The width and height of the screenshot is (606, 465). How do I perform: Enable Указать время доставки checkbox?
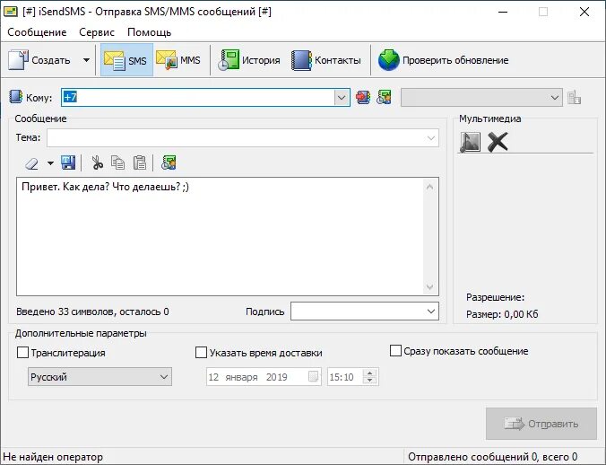coord(201,353)
